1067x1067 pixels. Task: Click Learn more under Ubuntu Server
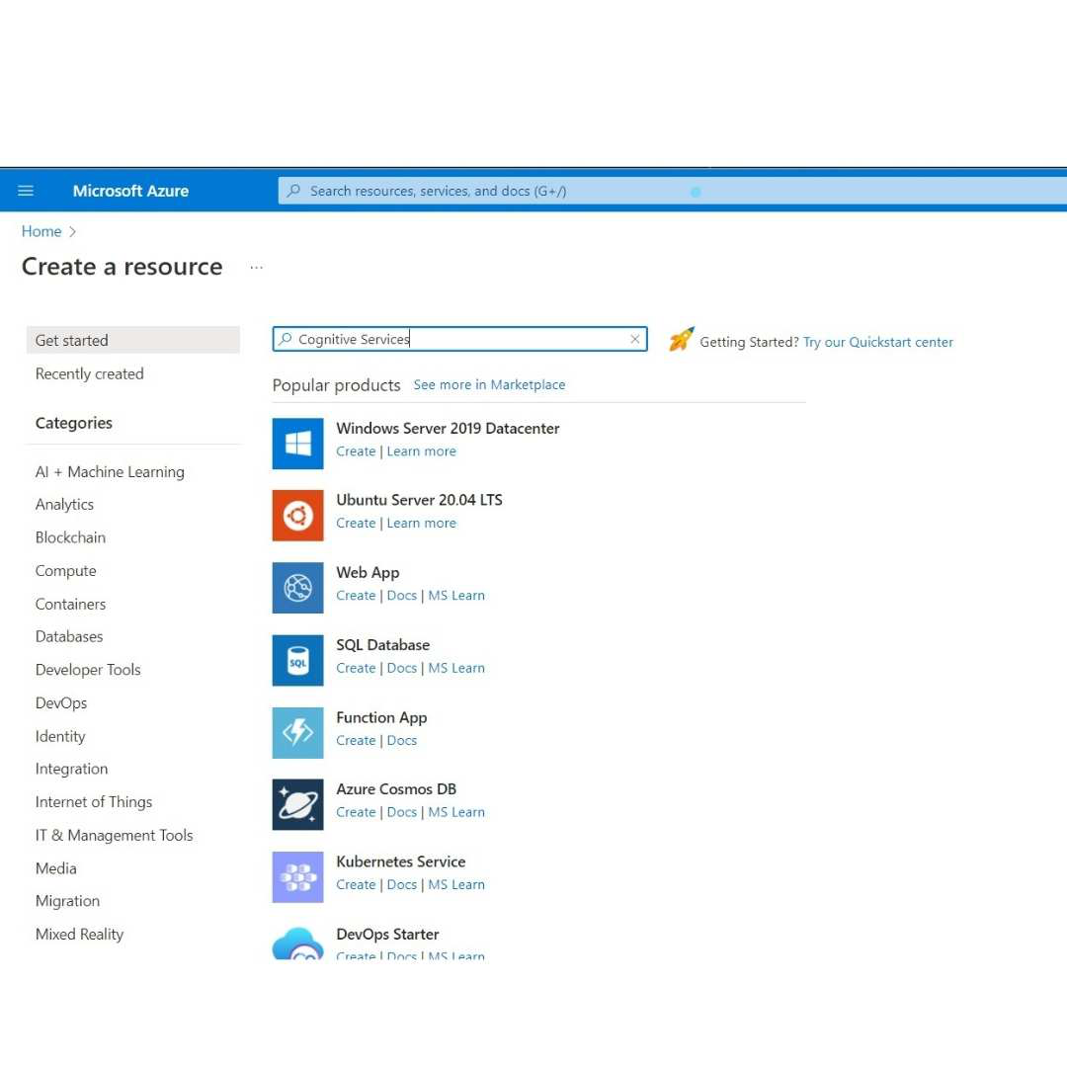tap(421, 523)
